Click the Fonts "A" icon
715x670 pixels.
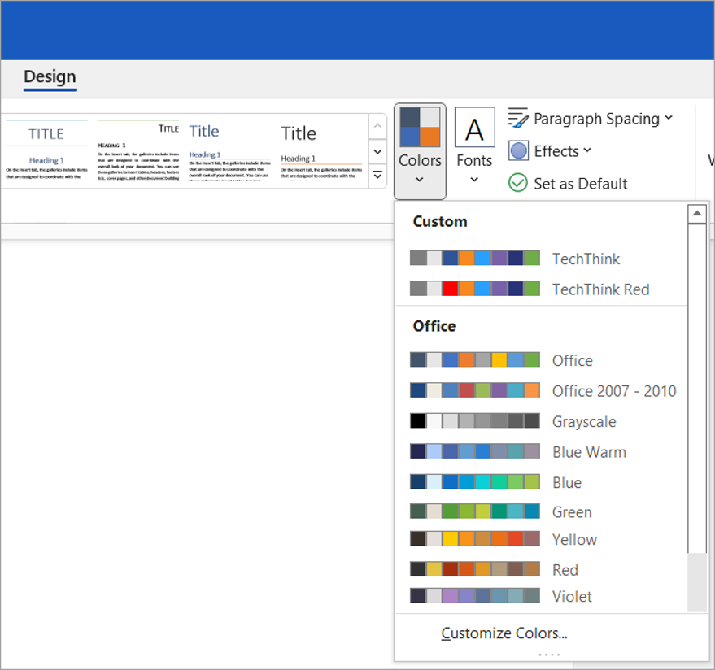(474, 128)
